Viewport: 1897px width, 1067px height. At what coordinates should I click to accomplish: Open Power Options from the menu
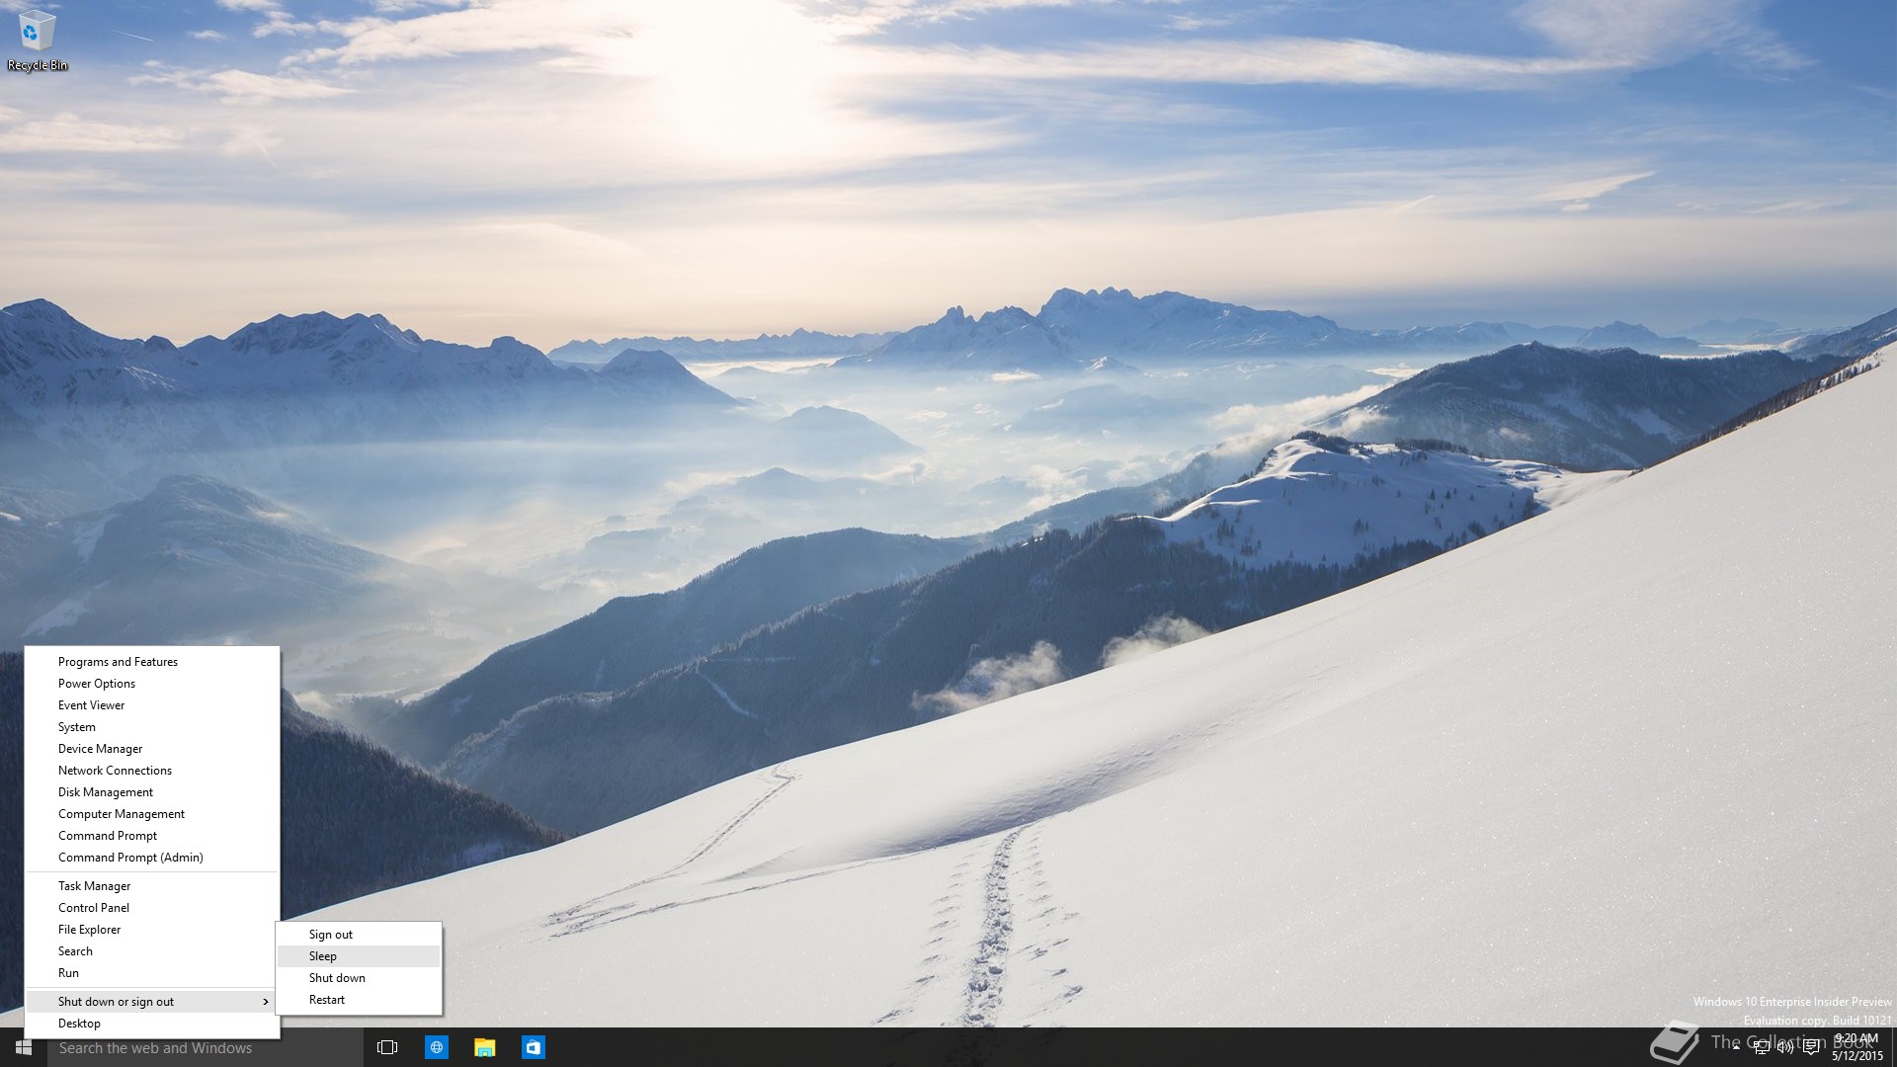[x=152, y=684]
